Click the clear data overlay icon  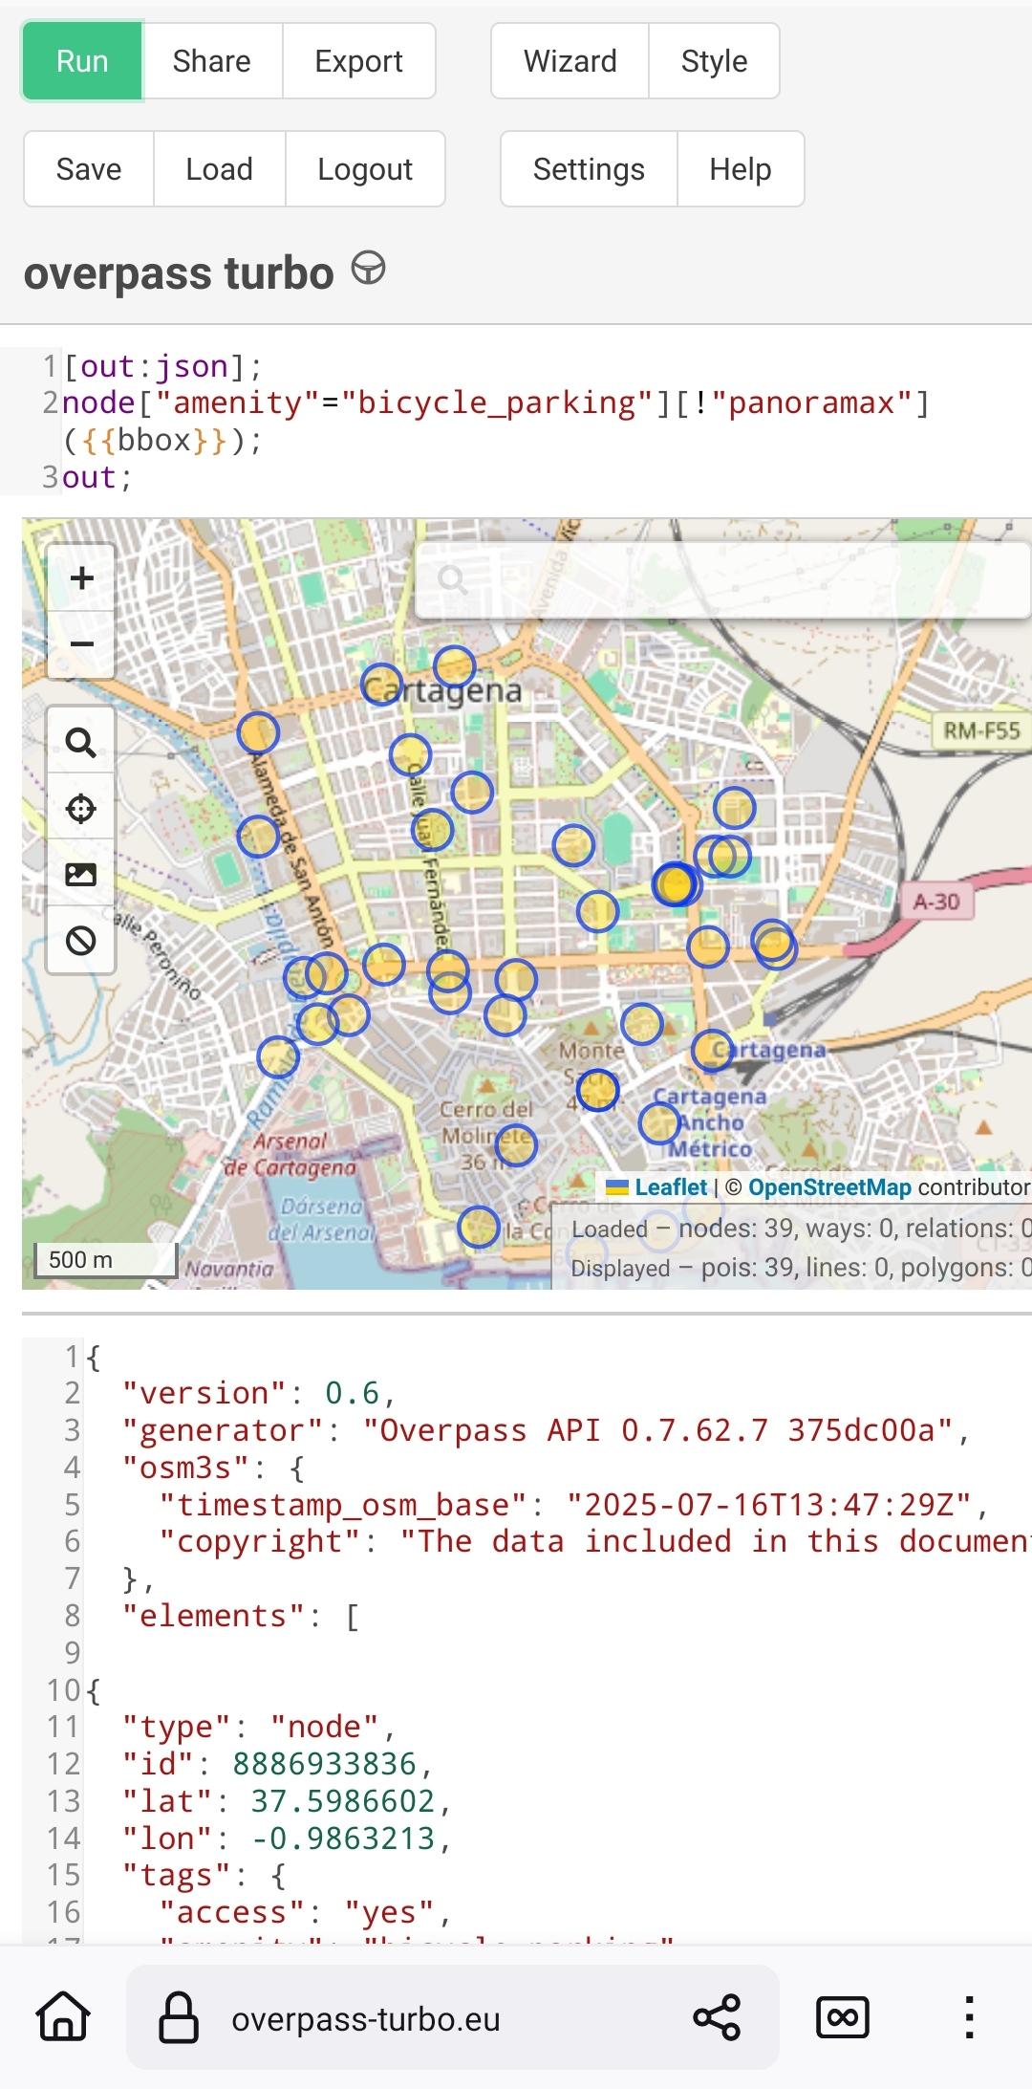tap(81, 941)
